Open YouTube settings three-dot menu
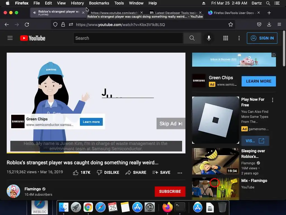 239,38
